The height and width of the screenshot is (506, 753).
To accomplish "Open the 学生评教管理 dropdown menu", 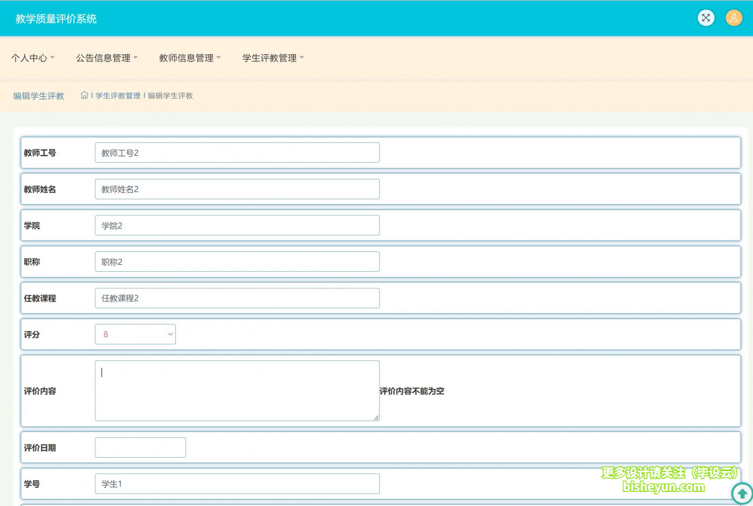I will [x=273, y=58].
